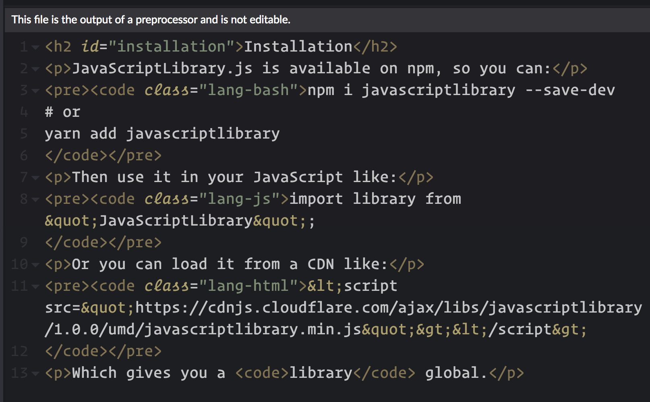Click the final '&gt;' entity after /script

tap(569, 329)
